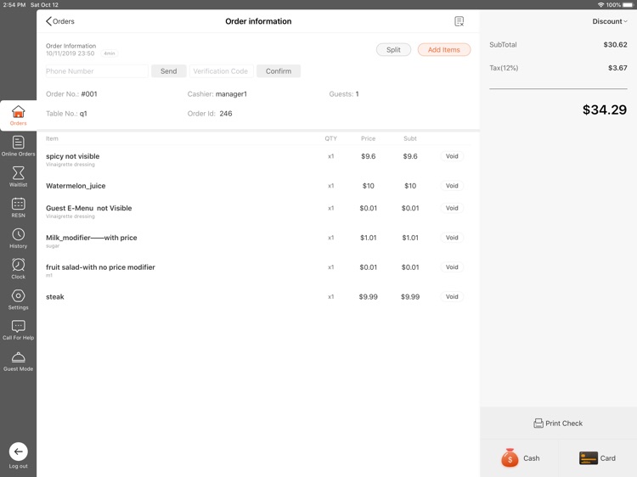Viewport: 637px width, 477px height.
Task: Click the Add Items button
Action: click(x=444, y=49)
